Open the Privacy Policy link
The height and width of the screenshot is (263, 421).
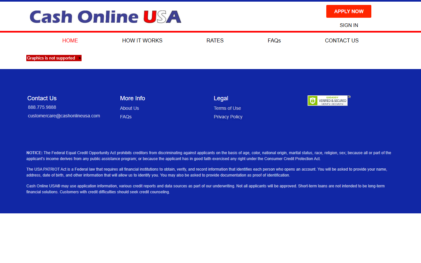tap(228, 117)
